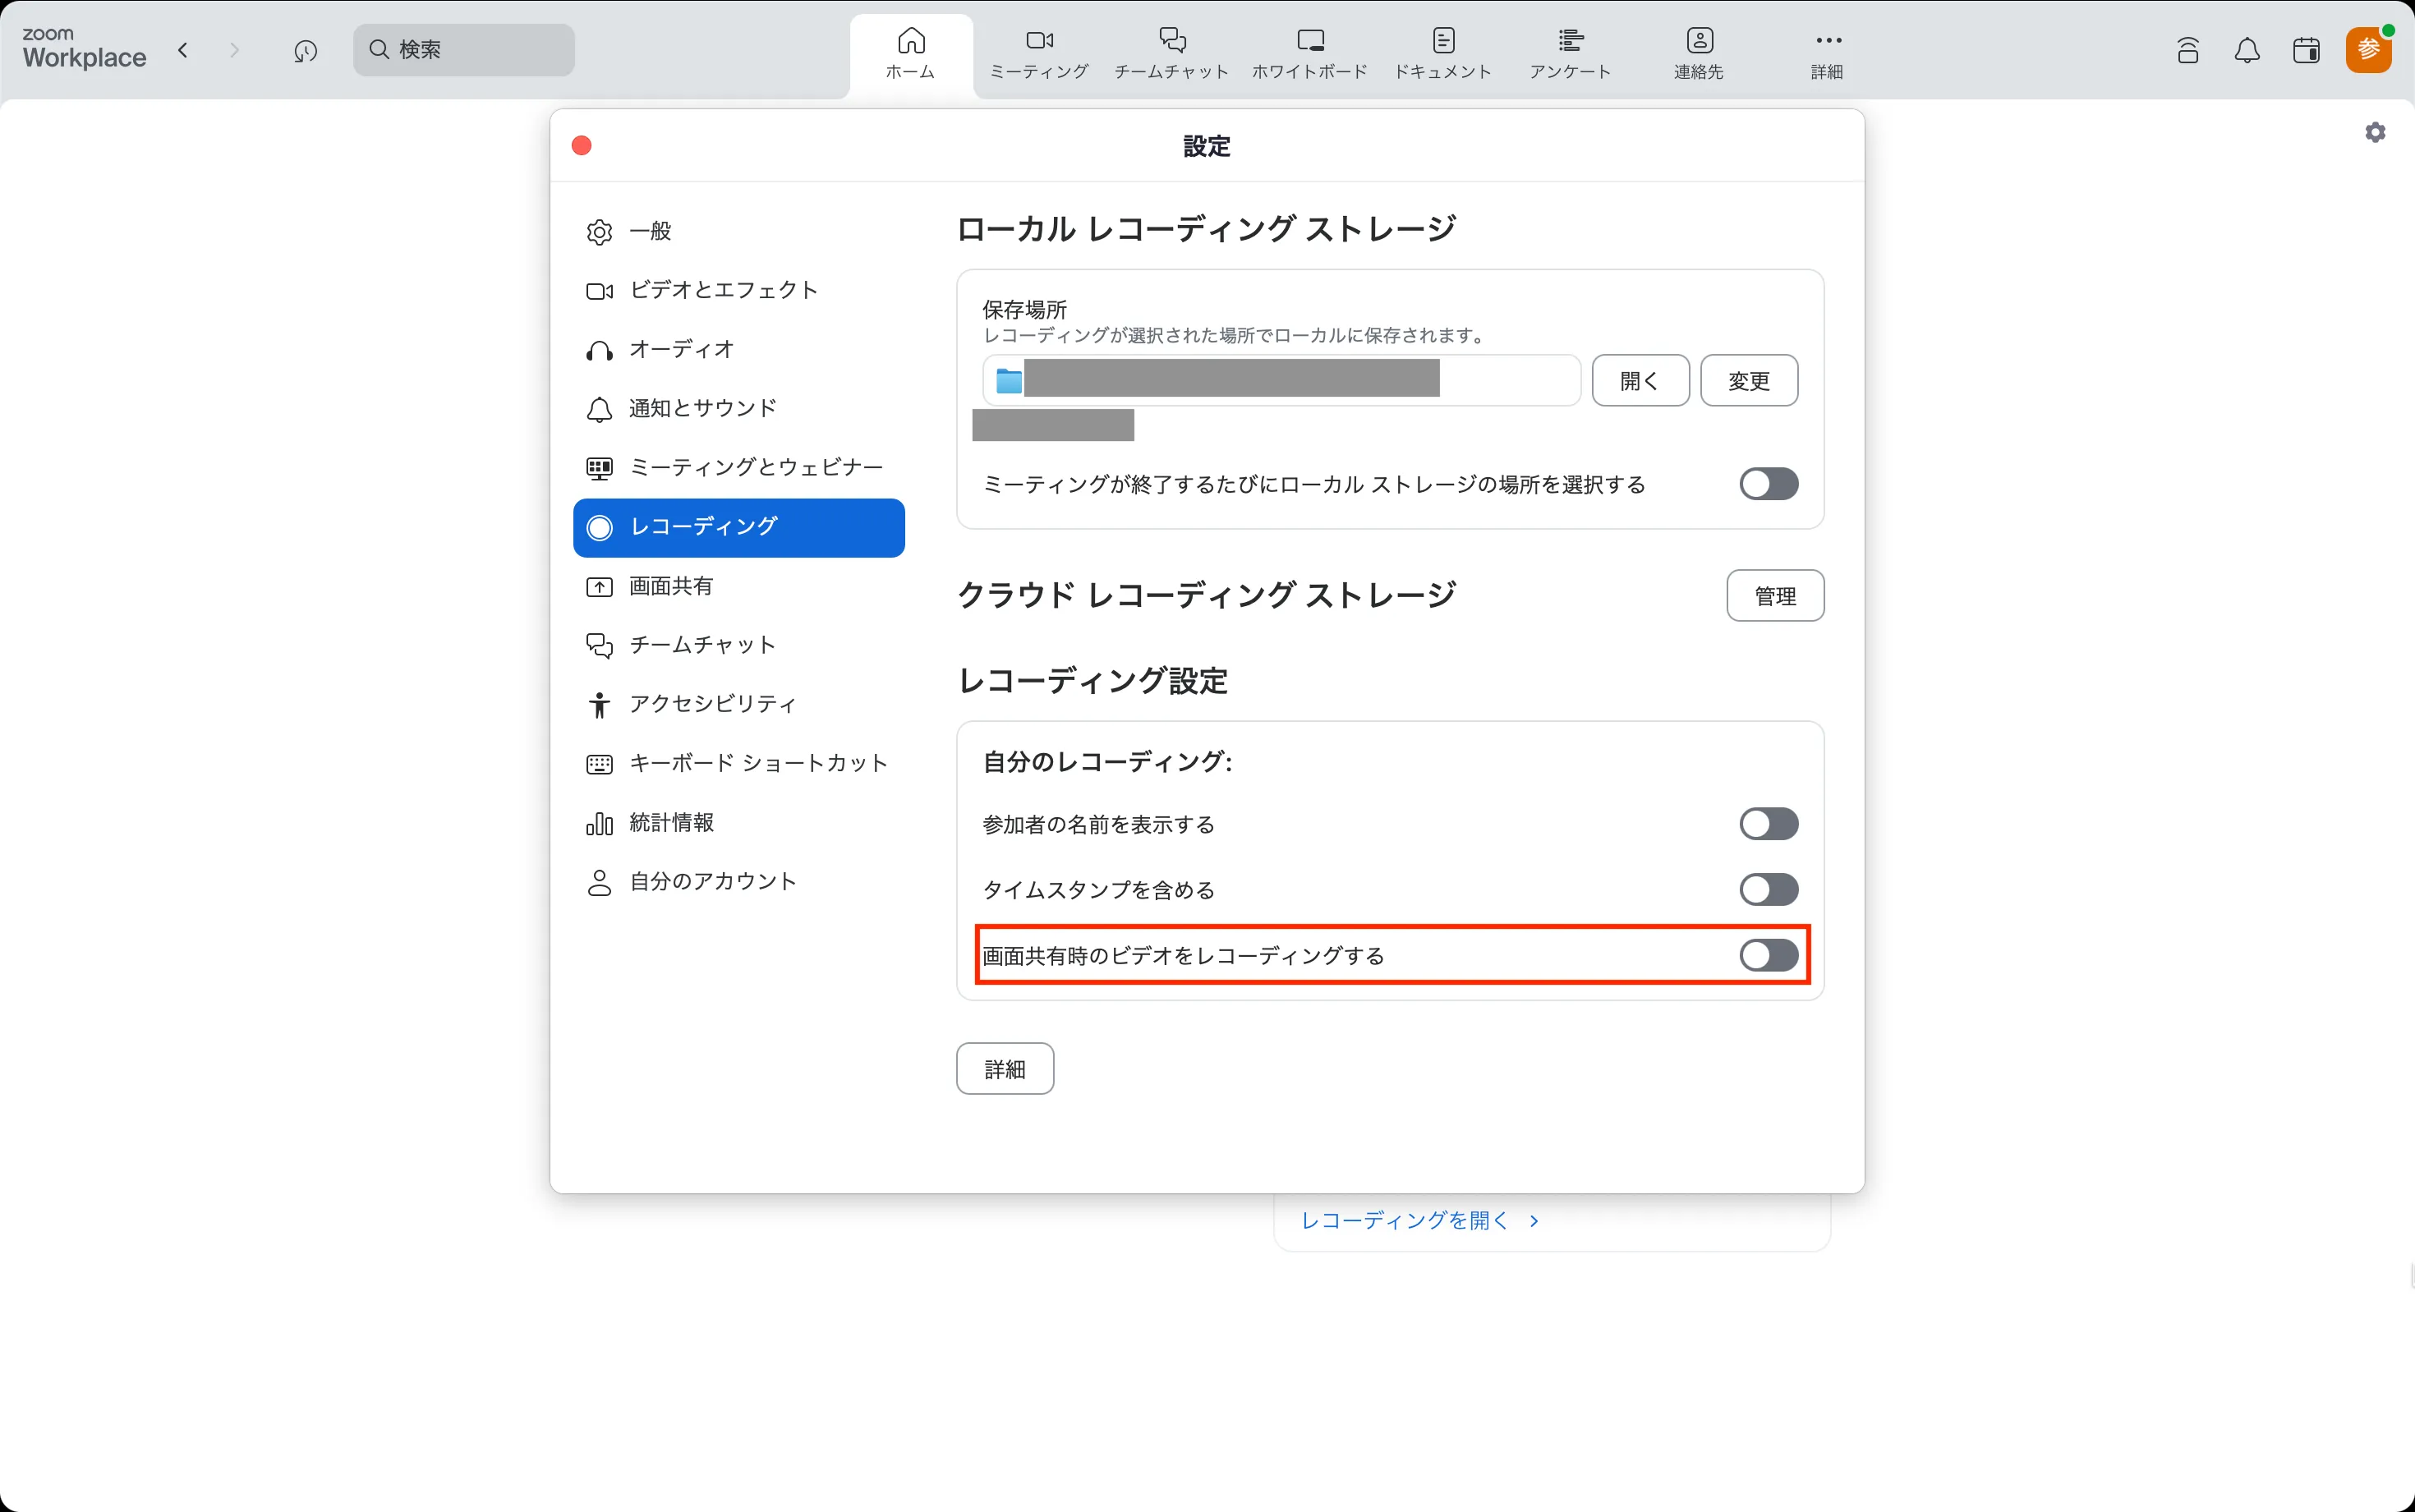Select オーディオ in settings sidebar

click(x=680, y=349)
